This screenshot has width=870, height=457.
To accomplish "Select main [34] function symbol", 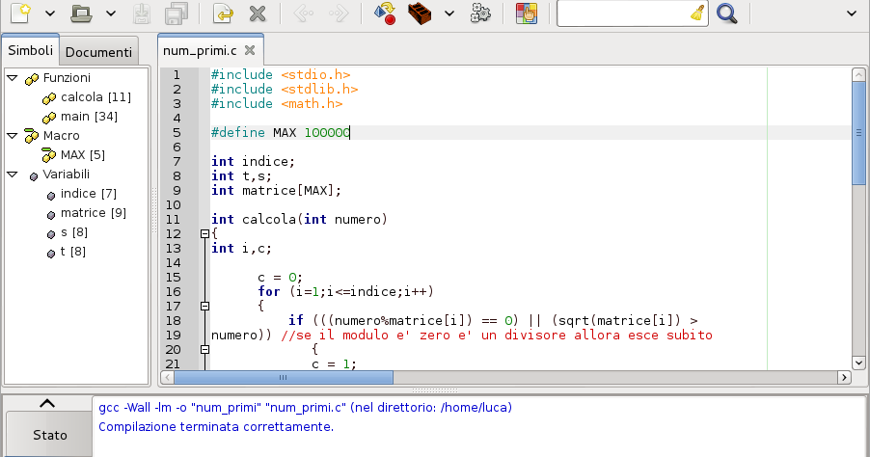I will pos(89,117).
